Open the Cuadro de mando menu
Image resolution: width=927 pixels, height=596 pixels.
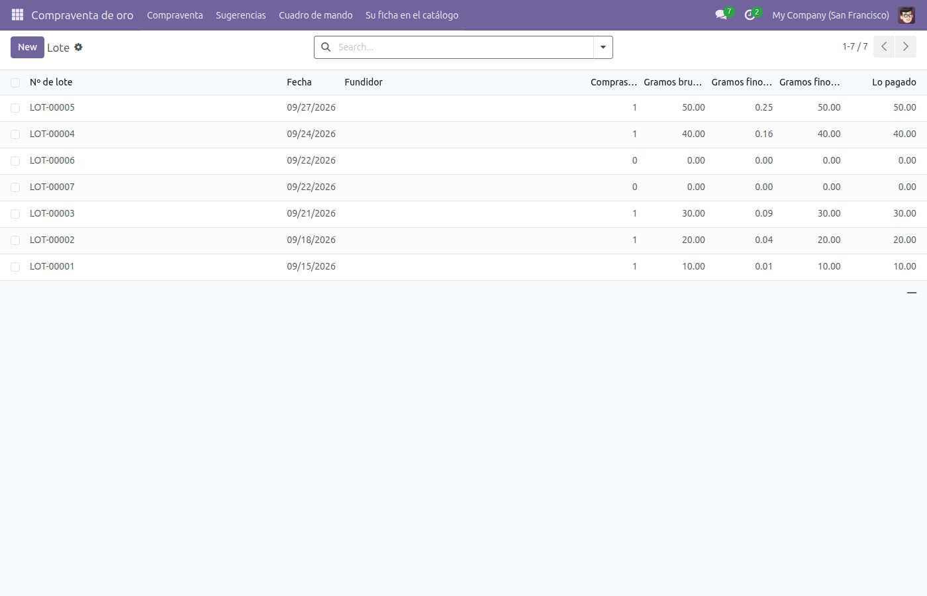point(316,15)
